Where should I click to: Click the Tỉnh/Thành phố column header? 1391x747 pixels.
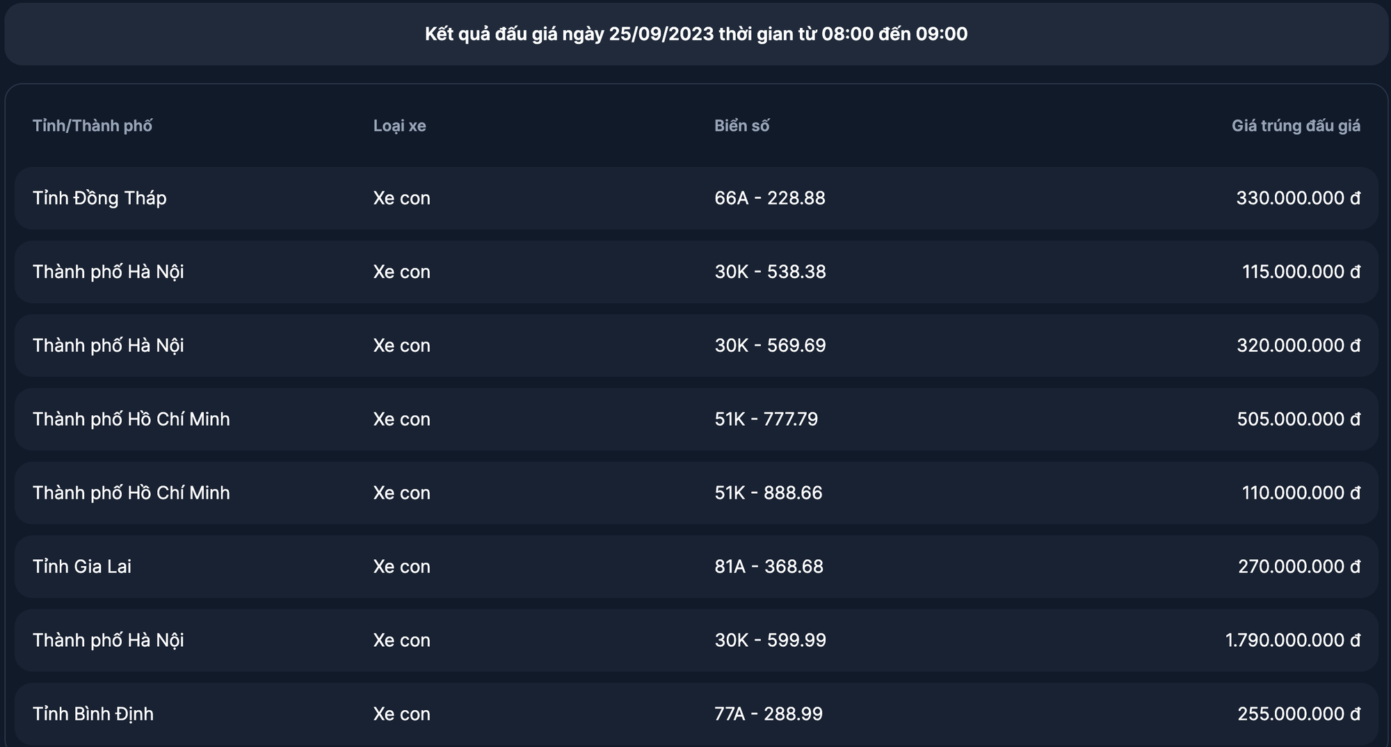pos(93,126)
